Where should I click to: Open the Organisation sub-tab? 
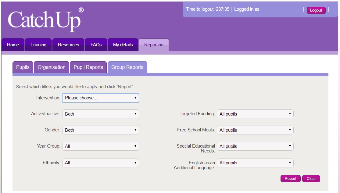(52, 67)
